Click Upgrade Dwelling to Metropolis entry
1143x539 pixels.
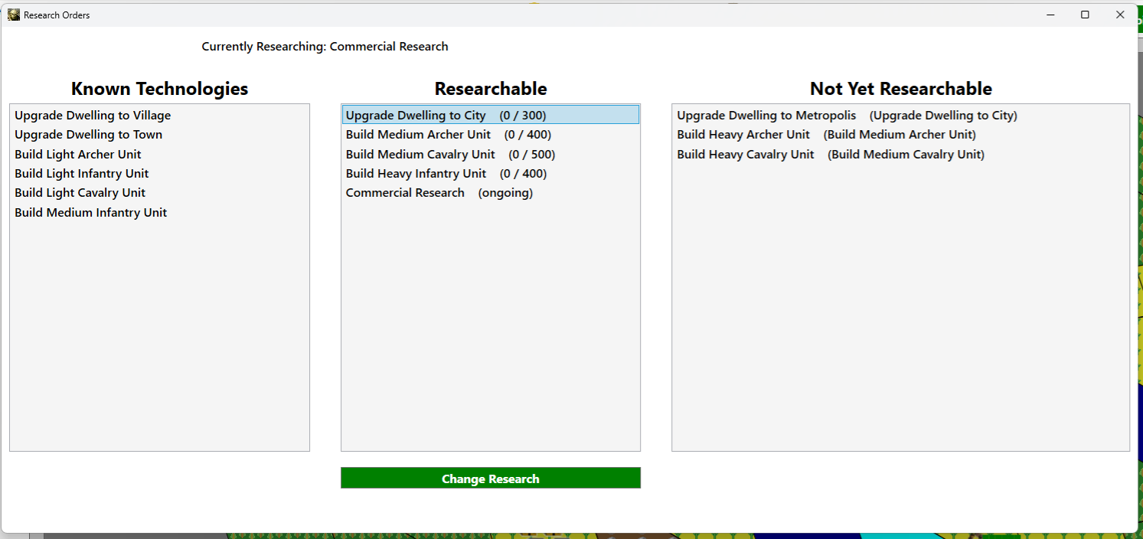coord(847,116)
